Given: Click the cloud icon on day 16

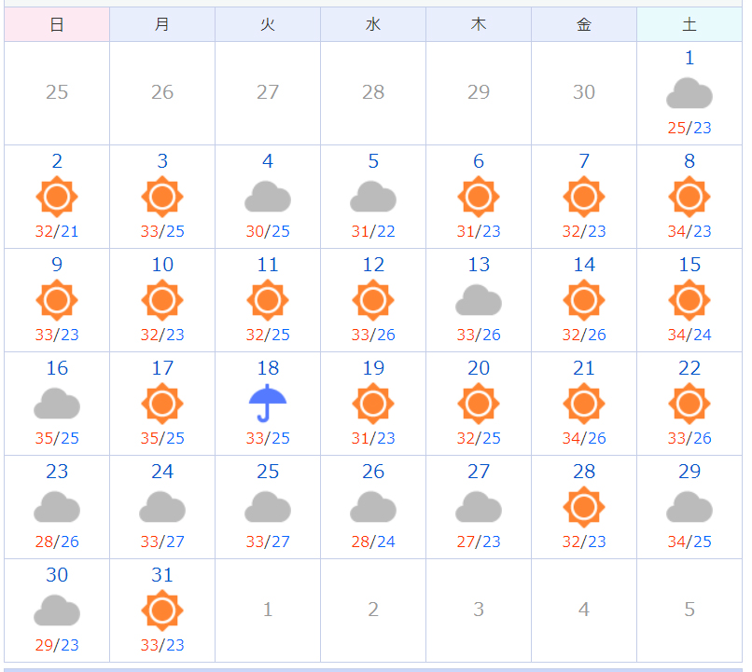Looking at the screenshot, I should 57,404.
